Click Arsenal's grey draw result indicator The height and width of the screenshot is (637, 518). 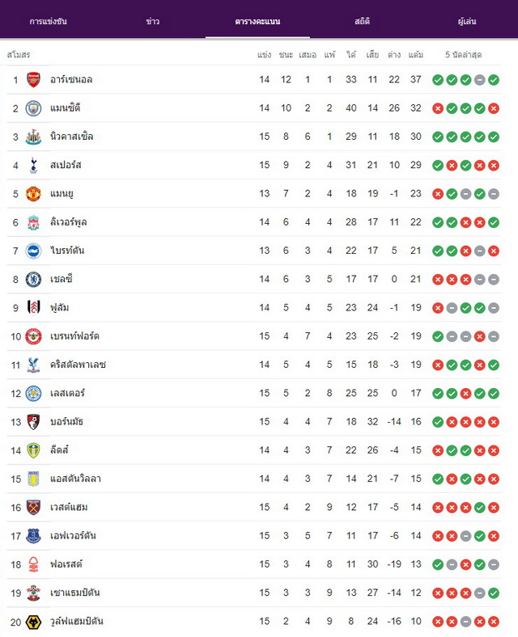click(x=480, y=80)
